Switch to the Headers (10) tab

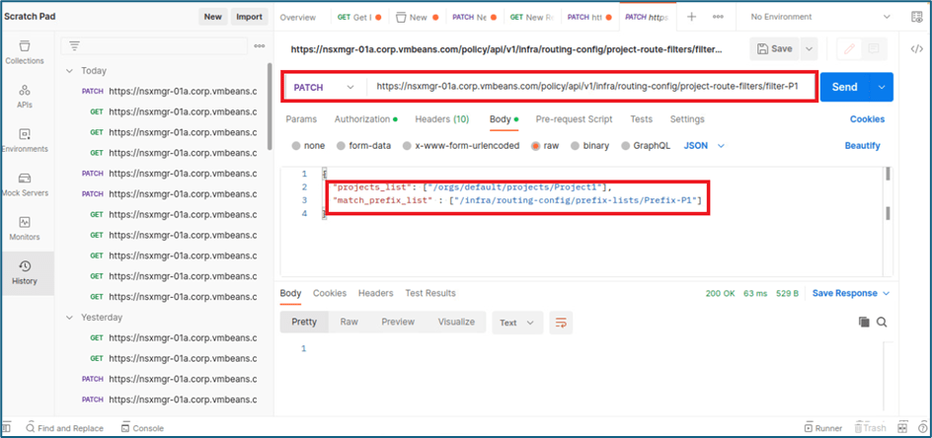[441, 119]
